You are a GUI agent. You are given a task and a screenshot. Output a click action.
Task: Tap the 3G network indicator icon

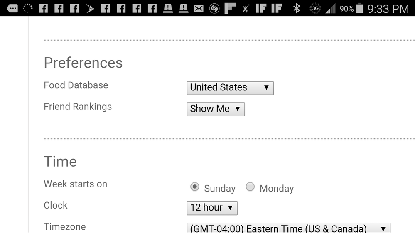point(315,8)
